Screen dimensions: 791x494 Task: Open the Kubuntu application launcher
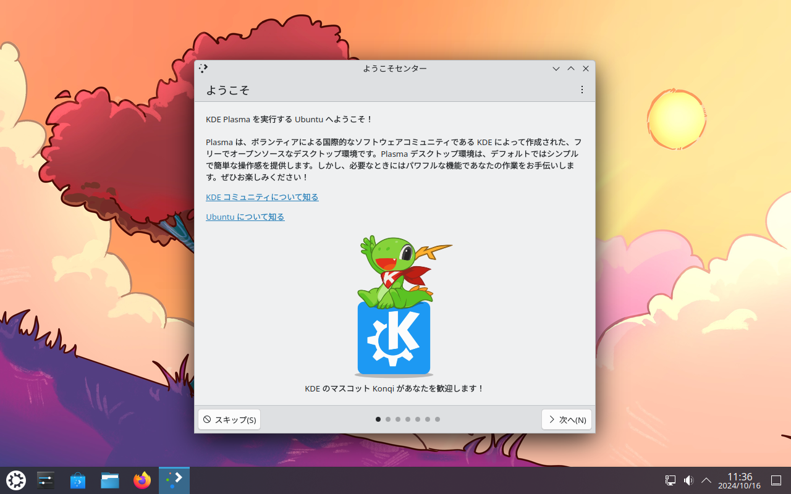pyautogui.click(x=15, y=480)
